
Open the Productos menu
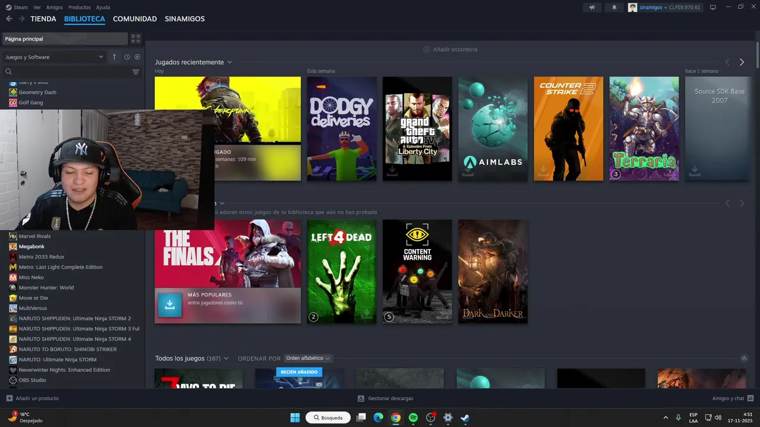[80, 7]
